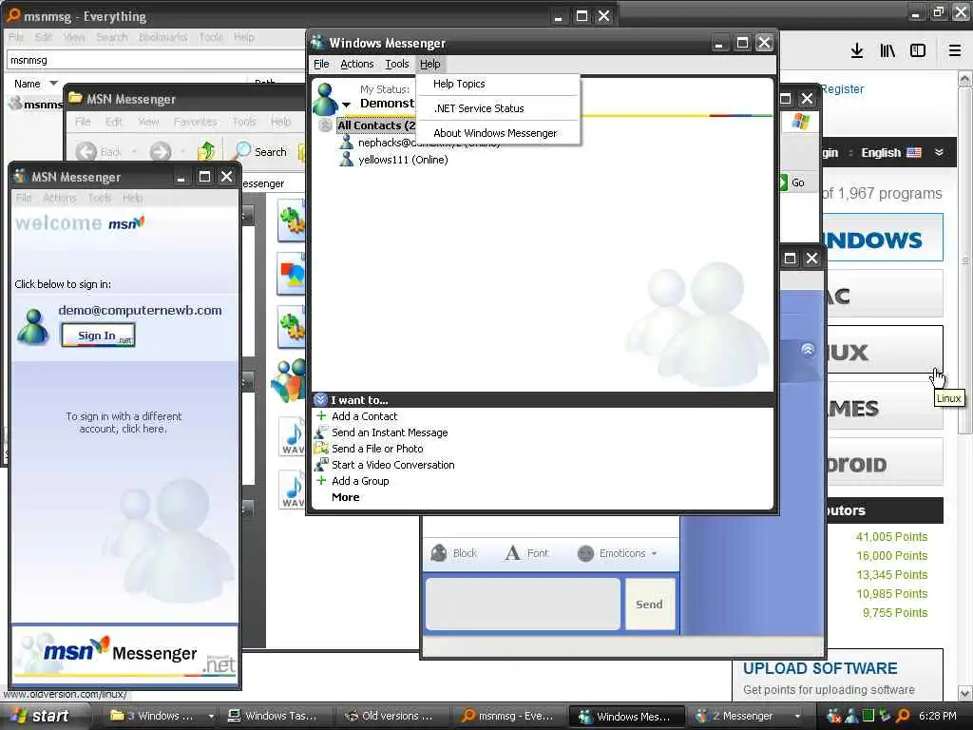Open the English language selector
This screenshot has height=730, width=973.
[891, 153]
